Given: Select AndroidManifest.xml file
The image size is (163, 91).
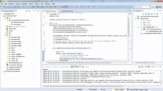Looking at the screenshot, I should click(x=16, y=63).
